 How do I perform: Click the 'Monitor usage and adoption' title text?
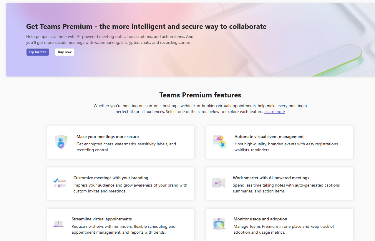pyautogui.click(x=260, y=219)
